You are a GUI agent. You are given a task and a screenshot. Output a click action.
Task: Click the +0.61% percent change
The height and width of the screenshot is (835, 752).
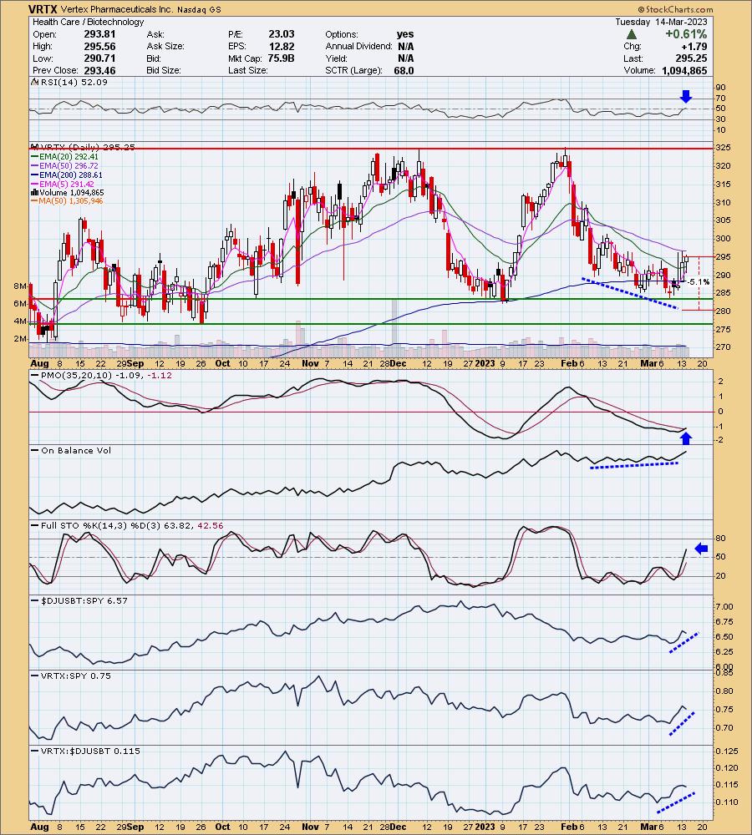[686, 34]
